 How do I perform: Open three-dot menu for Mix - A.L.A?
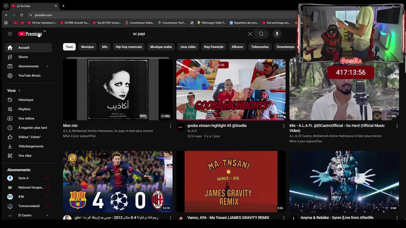[397, 126]
